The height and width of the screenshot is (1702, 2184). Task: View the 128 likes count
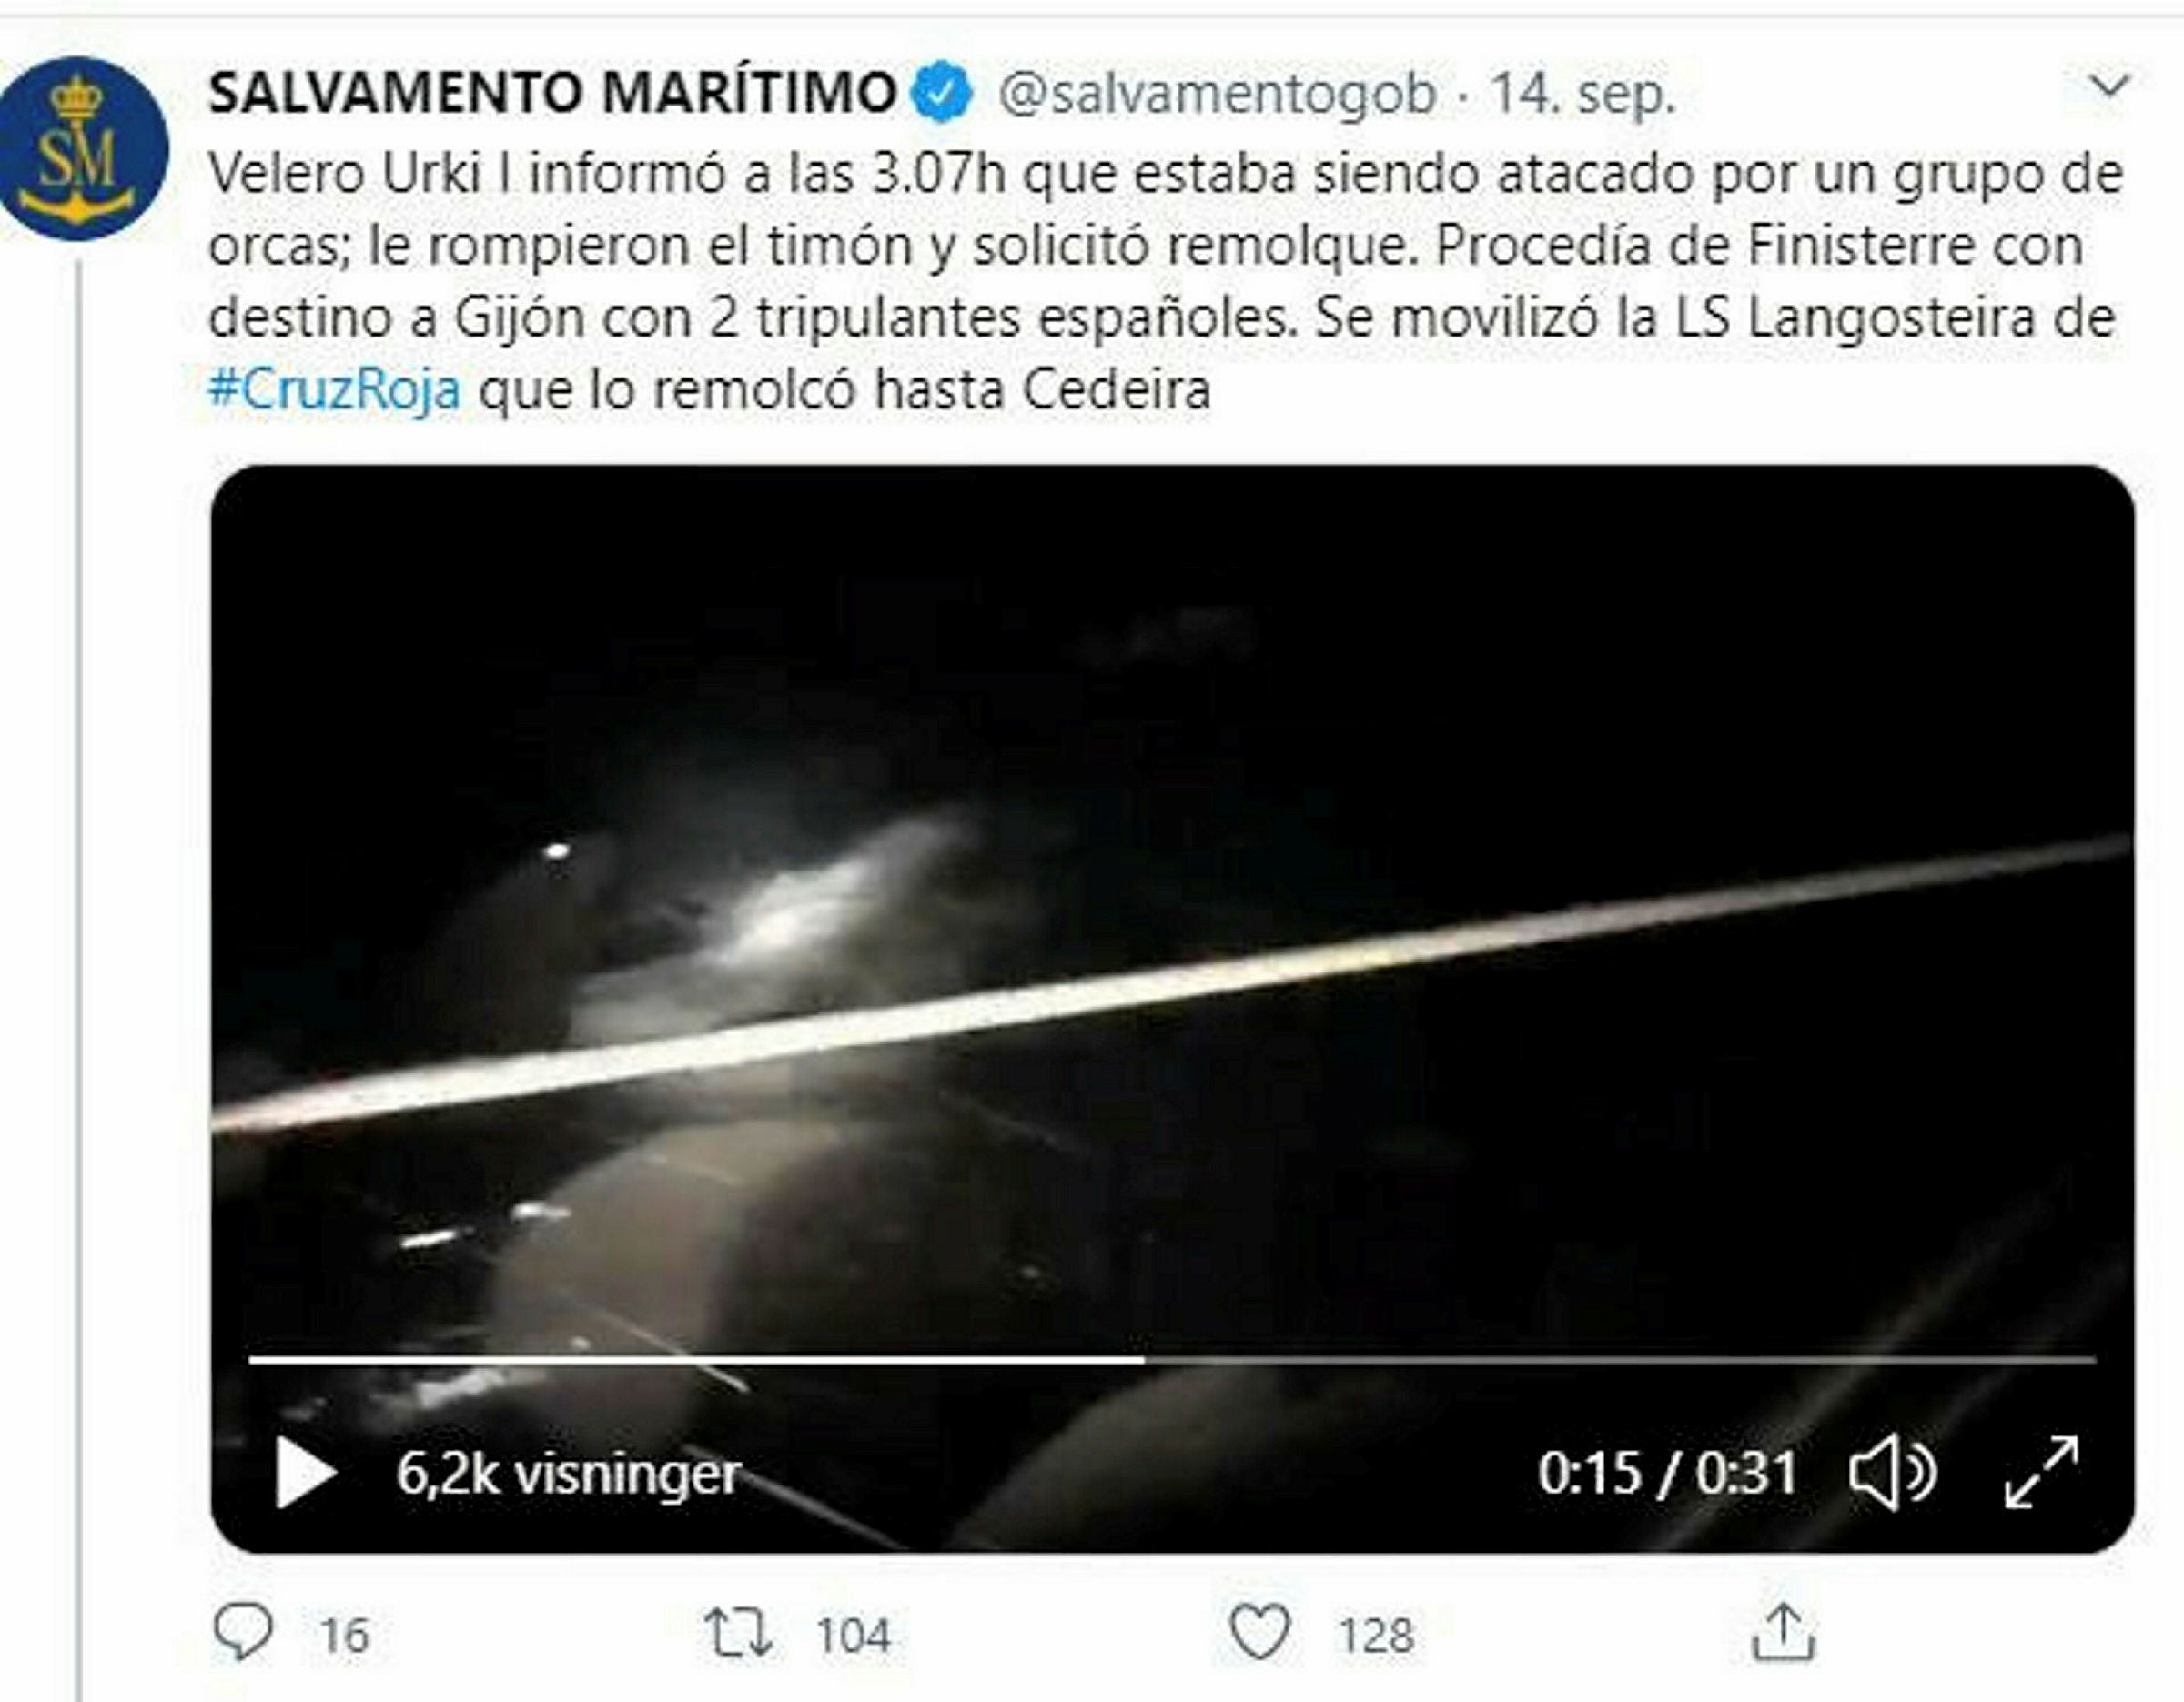[1376, 1635]
